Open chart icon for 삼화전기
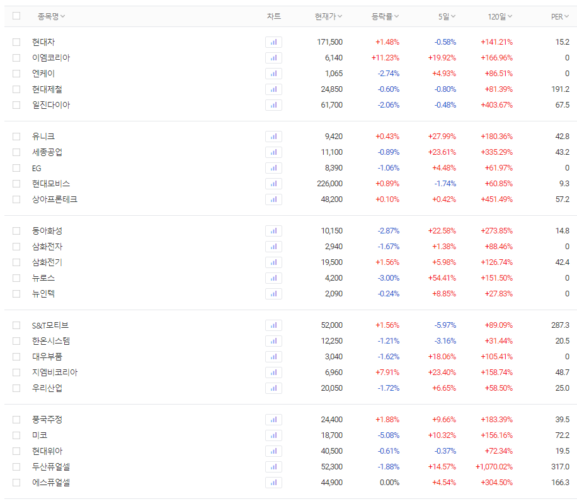This screenshot has height=504, width=577. [x=273, y=262]
